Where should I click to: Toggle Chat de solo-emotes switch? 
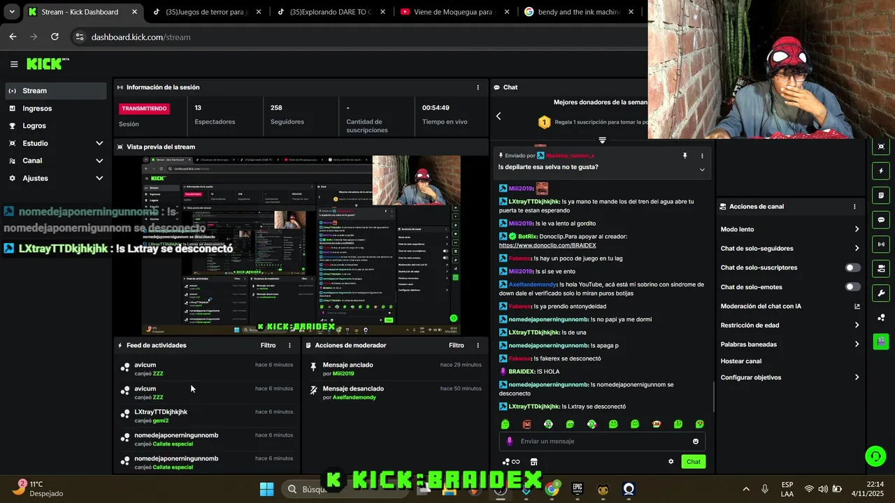click(853, 286)
